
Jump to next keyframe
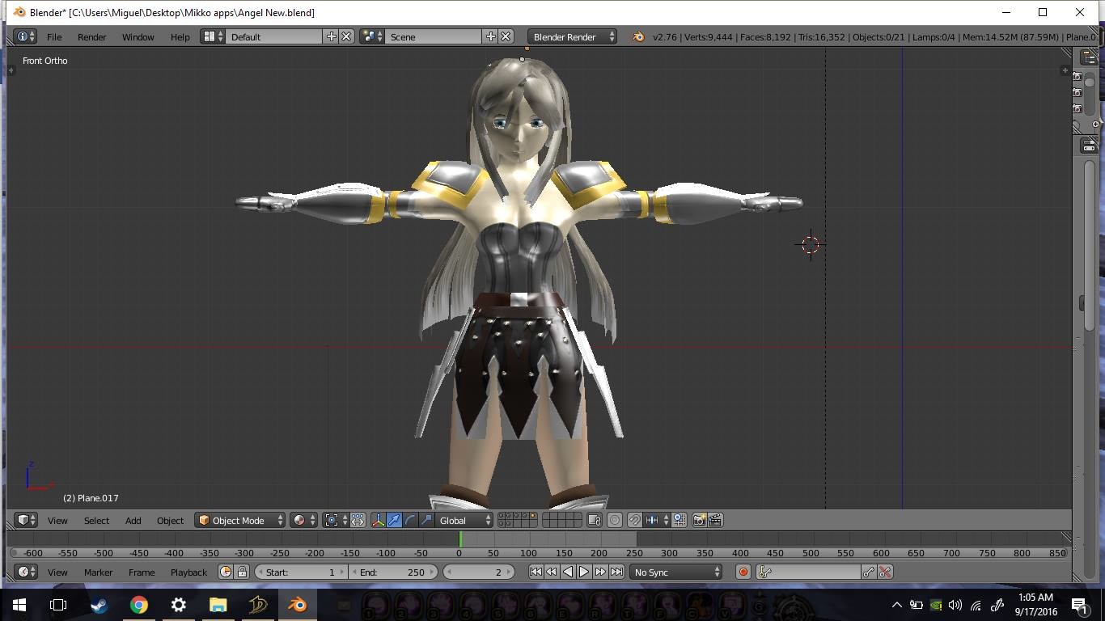tap(600, 572)
